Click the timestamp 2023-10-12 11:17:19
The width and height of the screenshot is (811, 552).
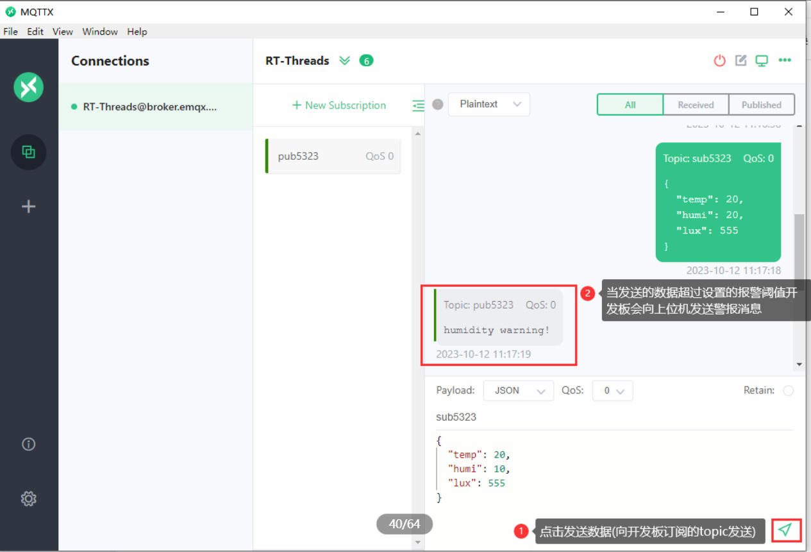point(483,354)
